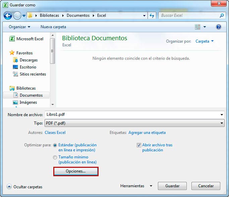229x197 pixels.
Task: Click the Guardar button
Action: pyautogui.click(x=172, y=186)
